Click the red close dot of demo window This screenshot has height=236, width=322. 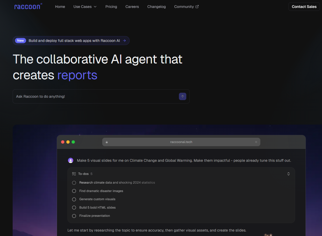63,142
